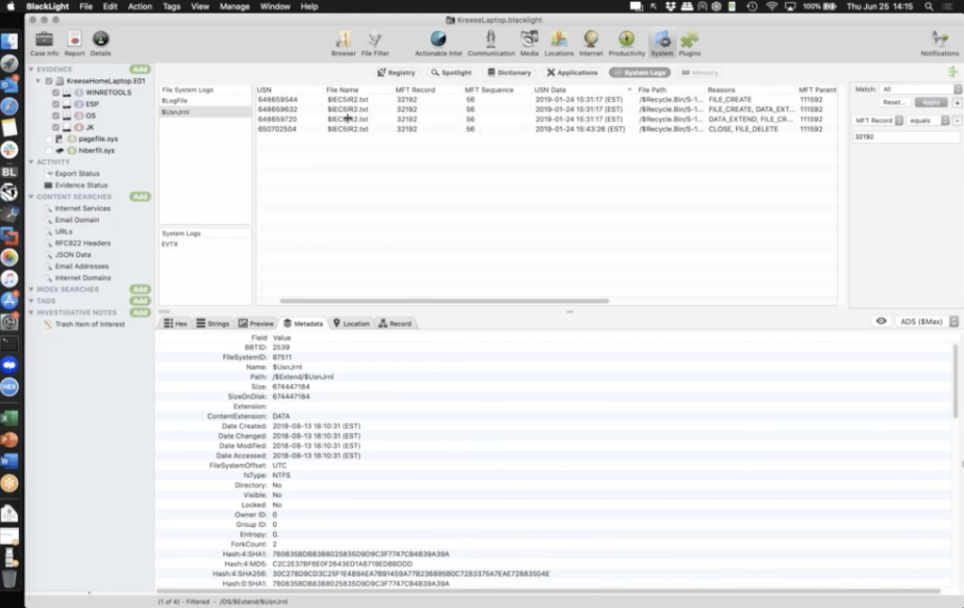Collapse the KreeseHomeLaptop.E01 tree node
This screenshot has height=608, width=964.
pyautogui.click(x=38, y=81)
